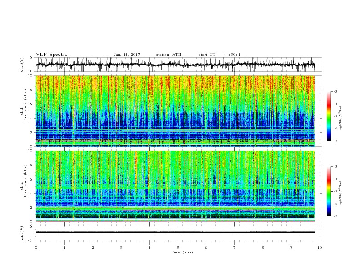Image resolution: width=360 pixels, height=278 pixels.
Task: Click the "8" tick on Time axis
Action: (263, 248)
